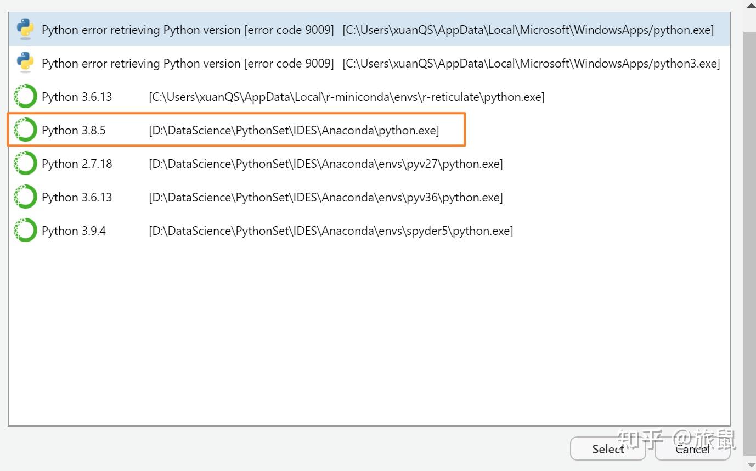Select the envs\pyv27 python.exe path
Viewport: 756px width, 471px height.
(x=325, y=164)
